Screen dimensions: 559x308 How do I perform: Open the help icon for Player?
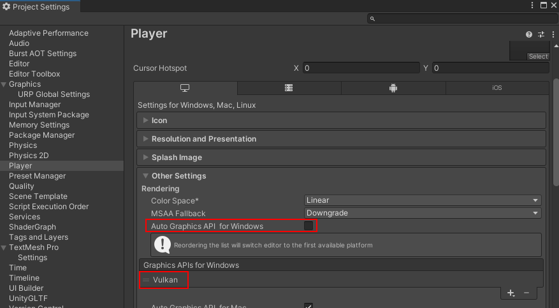529,34
